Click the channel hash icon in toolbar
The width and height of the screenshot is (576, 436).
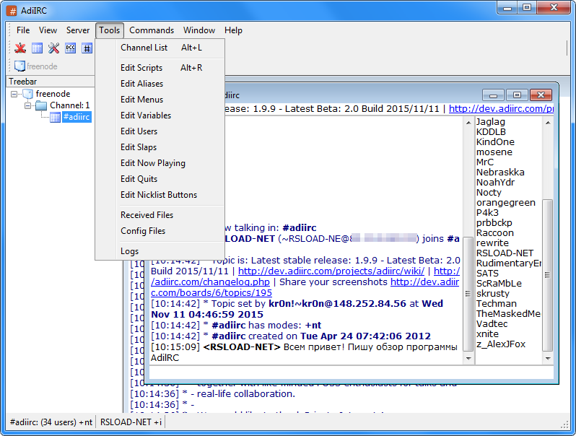coord(87,48)
